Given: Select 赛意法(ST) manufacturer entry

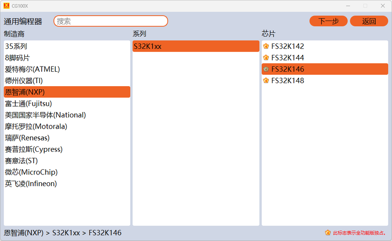Looking at the screenshot, I should (21, 161).
